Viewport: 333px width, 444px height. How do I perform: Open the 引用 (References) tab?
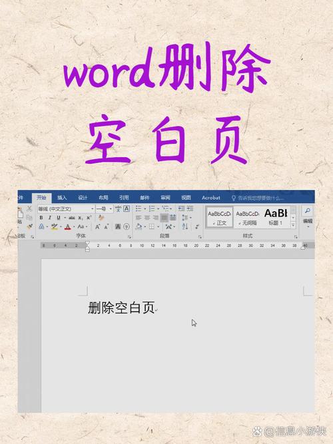point(124,197)
